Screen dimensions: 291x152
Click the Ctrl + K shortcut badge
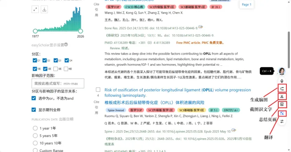(267, 71)
